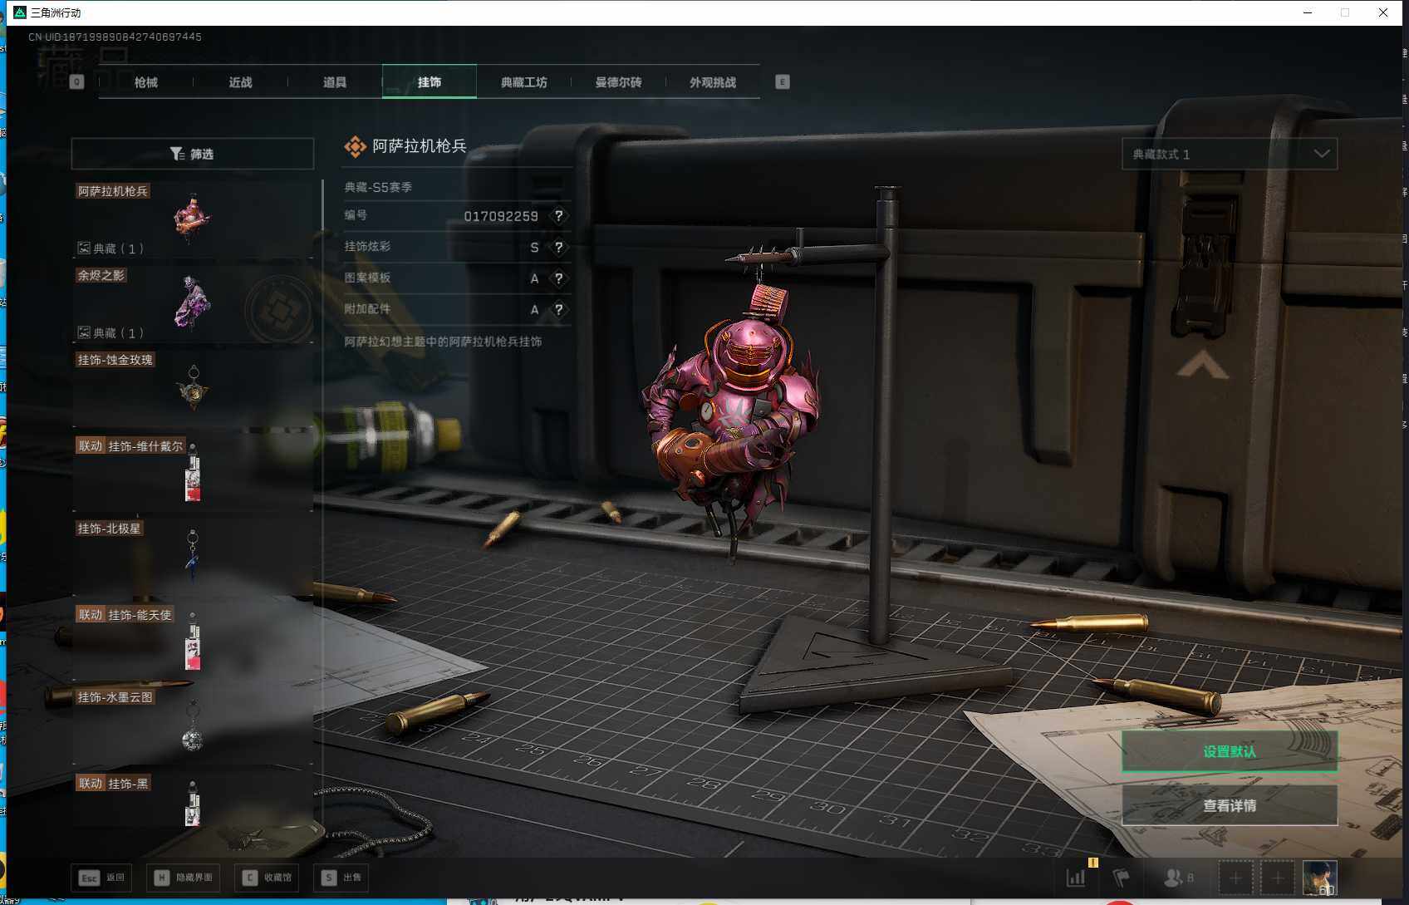Click the help icon for 挂饰炫彩 rating
This screenshot has width=1409, height=905.
point(559,248)
